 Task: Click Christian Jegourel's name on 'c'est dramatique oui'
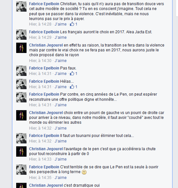click(46, 185)
